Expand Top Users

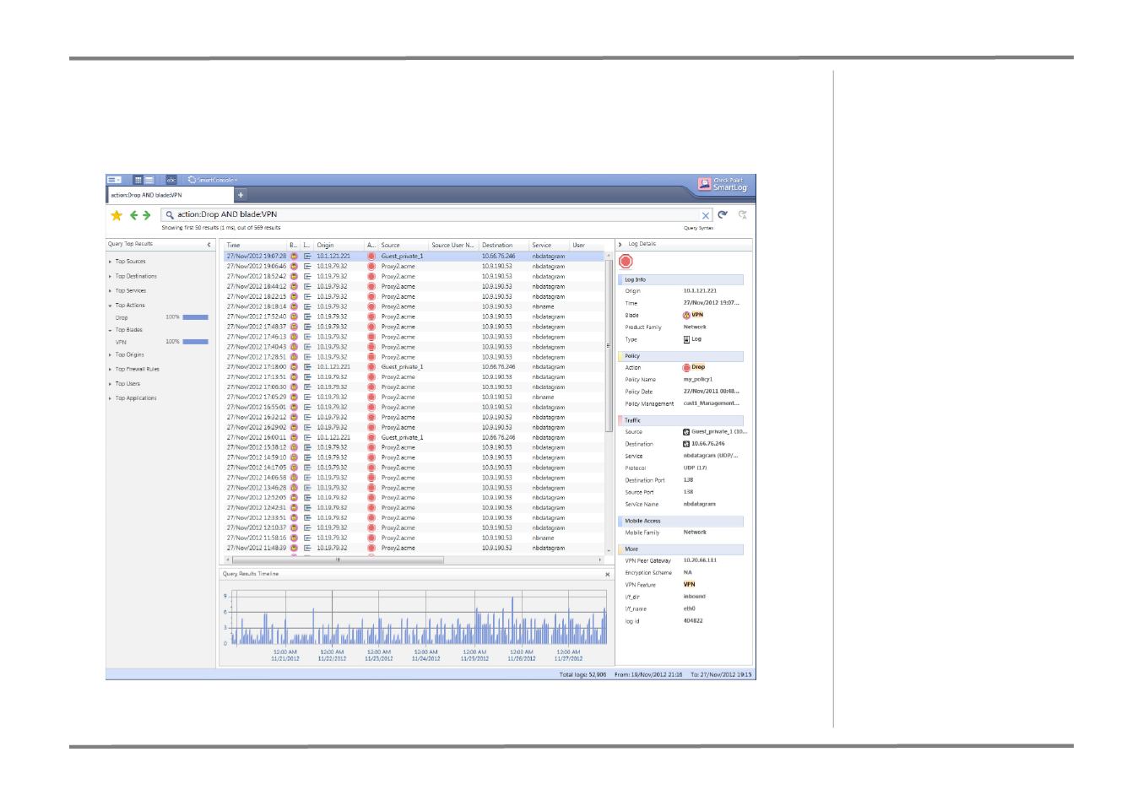coord(111,383)
